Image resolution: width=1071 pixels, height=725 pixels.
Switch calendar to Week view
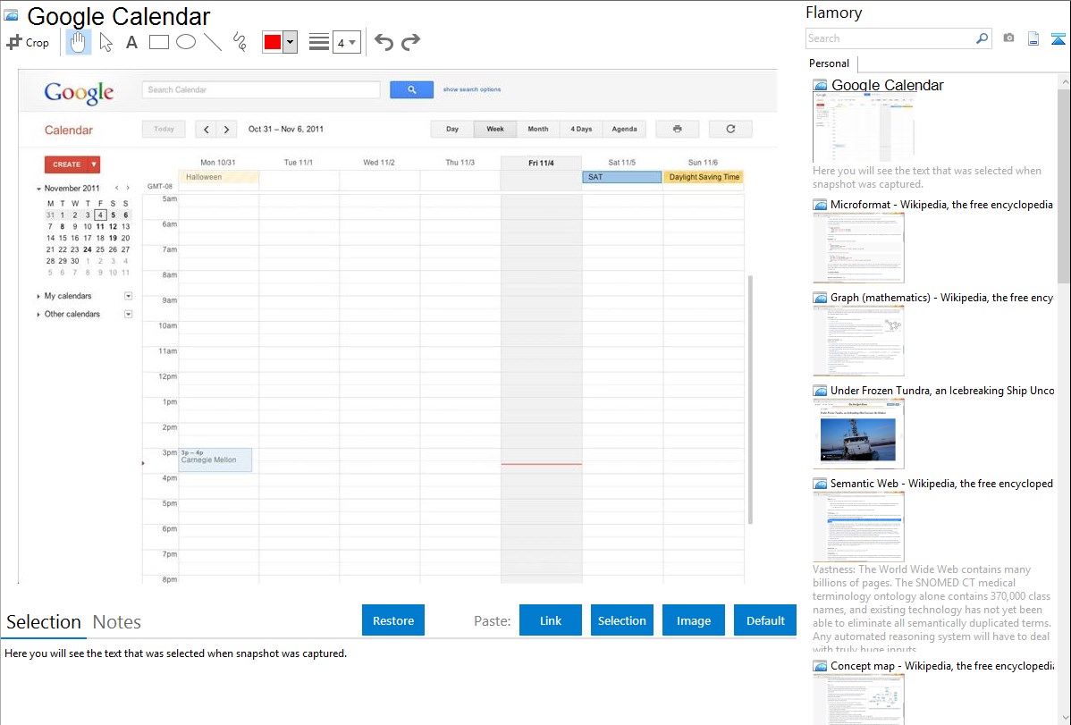pyautogui.click(x=495, y=129)
